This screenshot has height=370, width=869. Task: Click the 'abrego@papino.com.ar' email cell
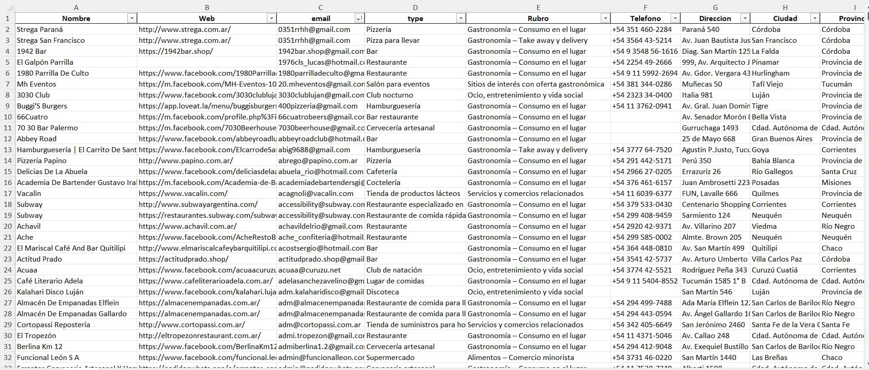(x=321, y=160)
